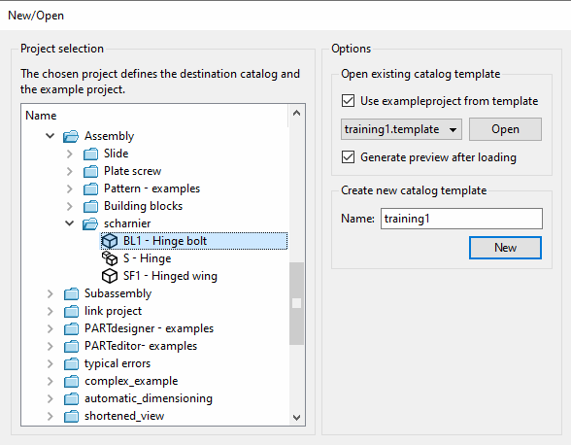
Task: Select the PARTdesigner - examples entry
Action: [149, 328]
